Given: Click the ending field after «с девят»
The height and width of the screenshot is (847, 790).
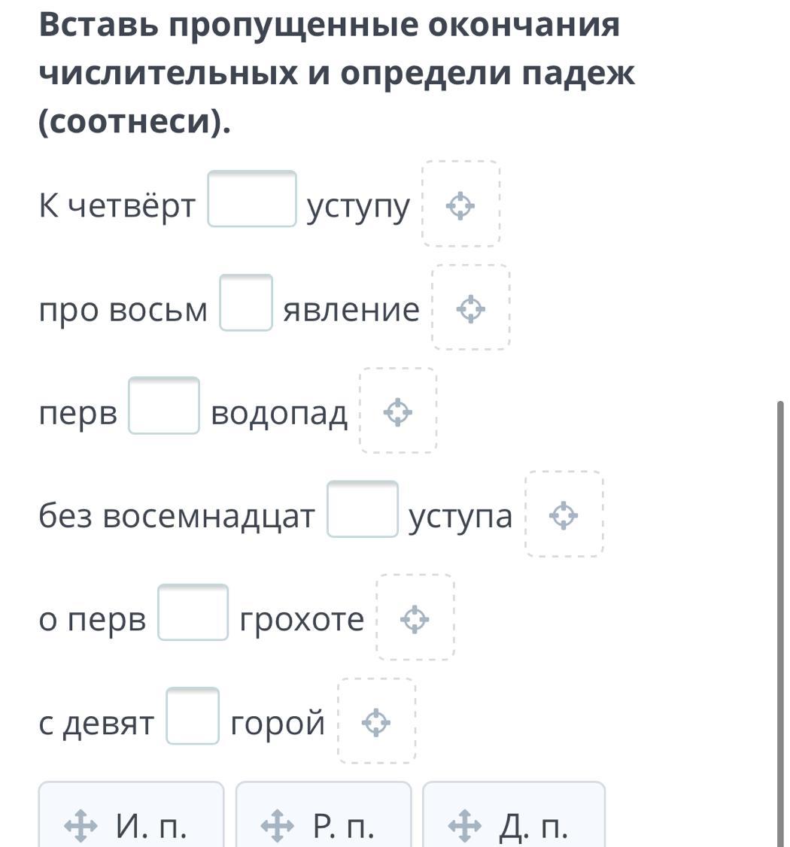Looking at the screenshot, I should [193, 715].
